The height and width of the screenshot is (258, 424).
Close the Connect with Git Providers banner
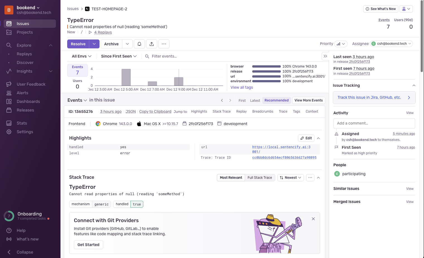313,219
